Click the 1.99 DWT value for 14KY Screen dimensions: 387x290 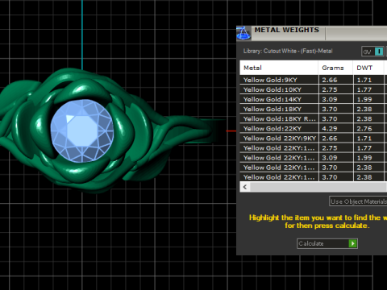[364, 99]
